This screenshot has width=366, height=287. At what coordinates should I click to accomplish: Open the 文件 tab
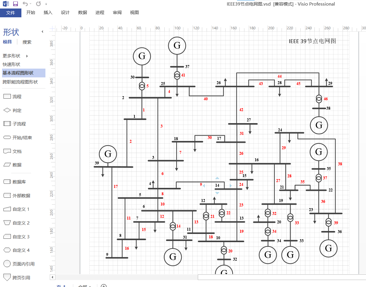[11, 13]
